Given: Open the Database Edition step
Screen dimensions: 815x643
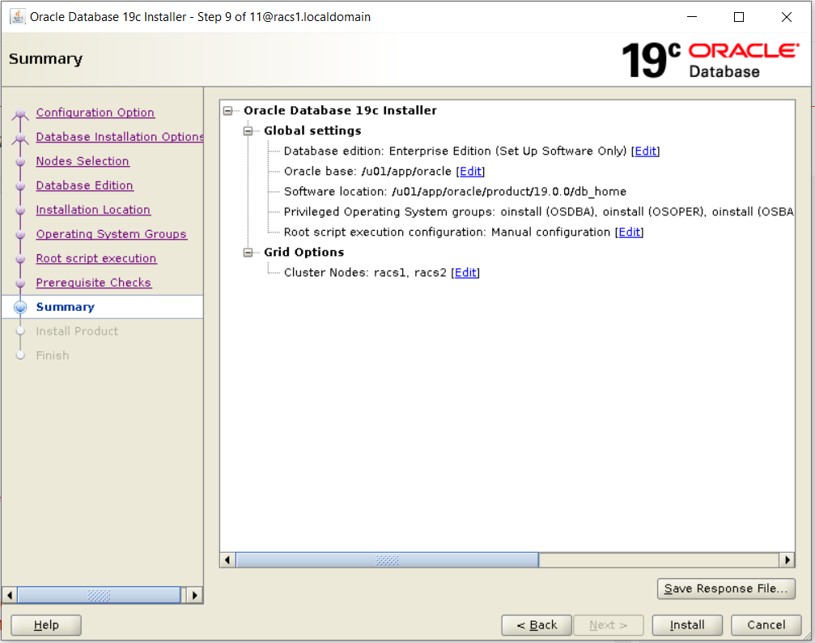Looking at the screenshot, I should click(85, 185).
